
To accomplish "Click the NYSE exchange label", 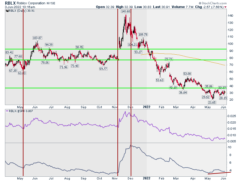I will tap(51, 3).
